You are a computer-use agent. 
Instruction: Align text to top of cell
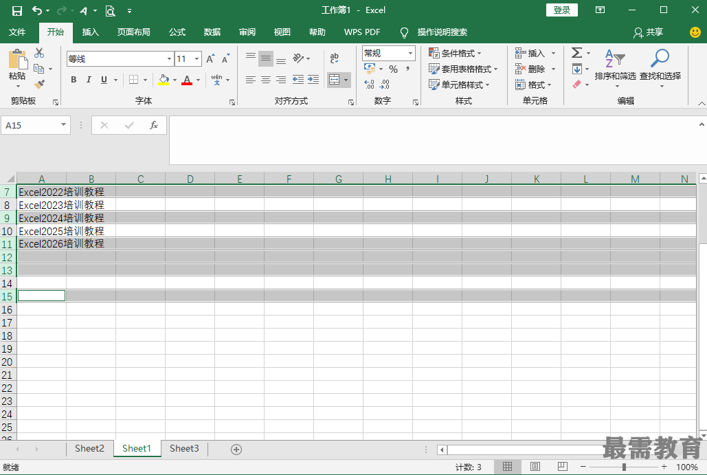coord(251,58)
